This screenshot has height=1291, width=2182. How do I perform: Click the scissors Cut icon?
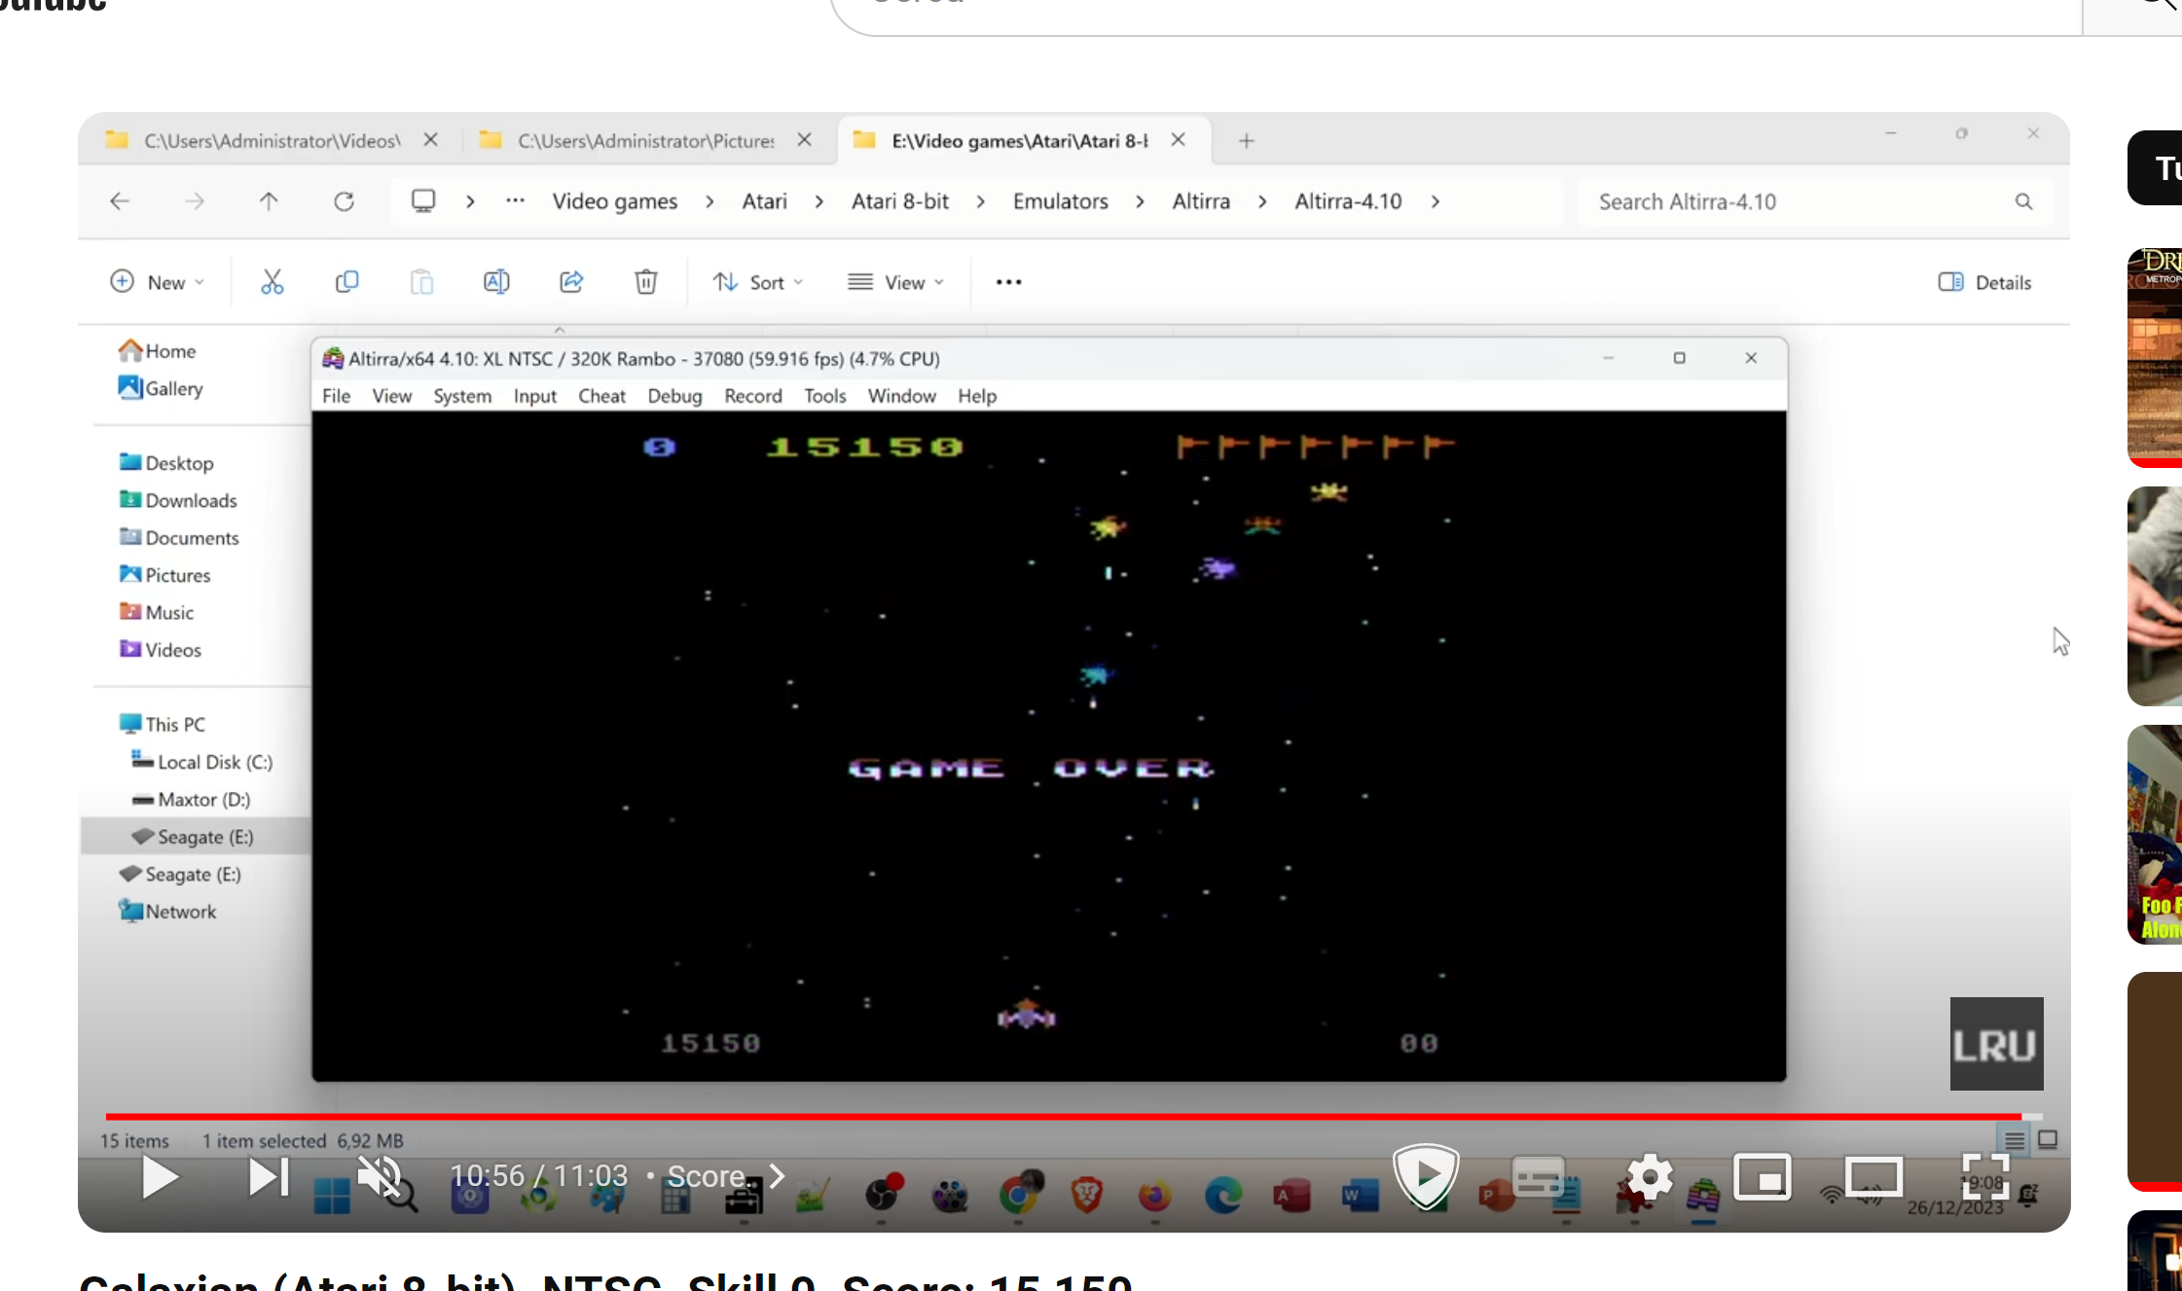coord(272,282)
